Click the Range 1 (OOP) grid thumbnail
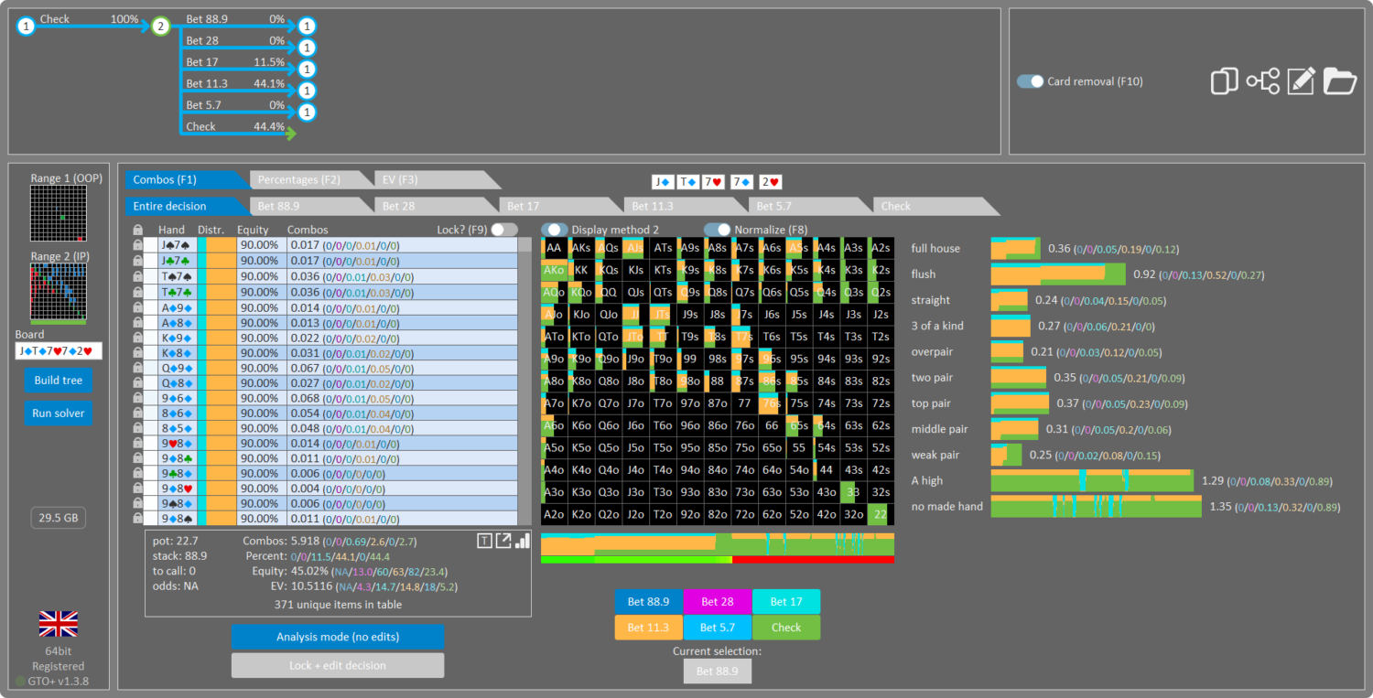Viewport: 1373px width, 698px height. pos(59,213)
